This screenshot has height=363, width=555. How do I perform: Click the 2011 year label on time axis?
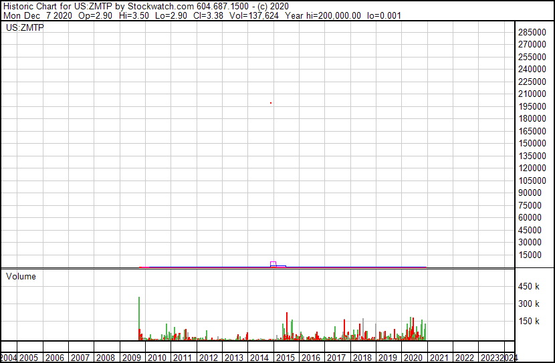click(x=183, y=358)
